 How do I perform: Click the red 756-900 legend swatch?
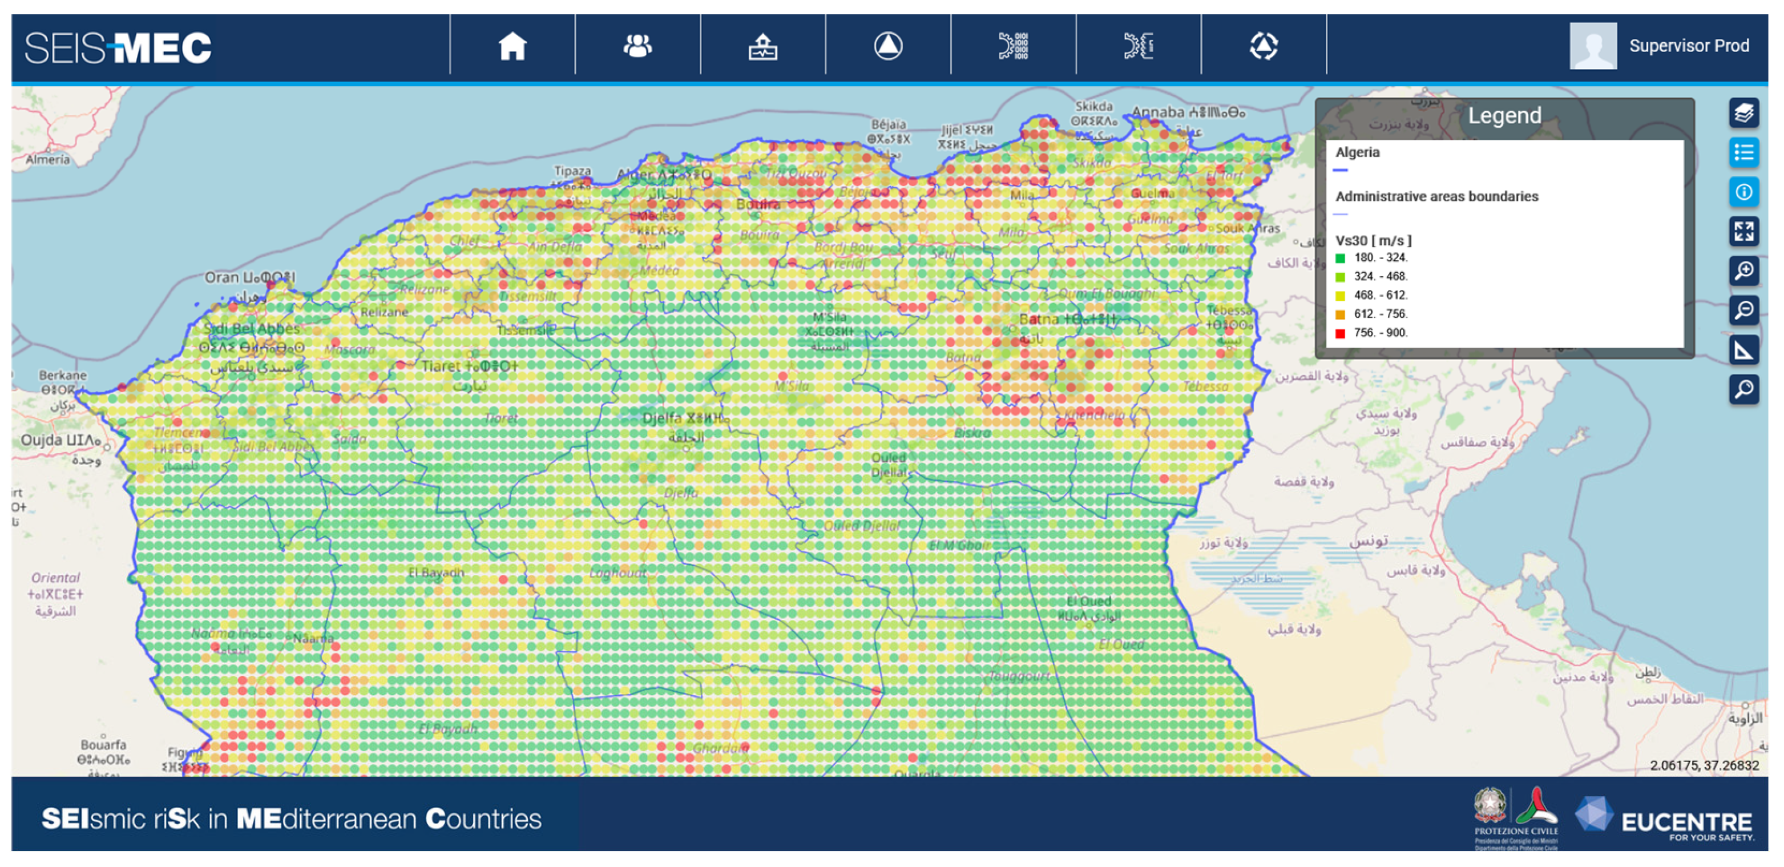[1340, 334]
